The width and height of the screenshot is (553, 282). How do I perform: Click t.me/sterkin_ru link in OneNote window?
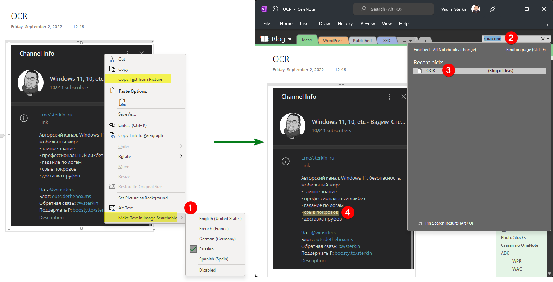[x=318, y=158]
